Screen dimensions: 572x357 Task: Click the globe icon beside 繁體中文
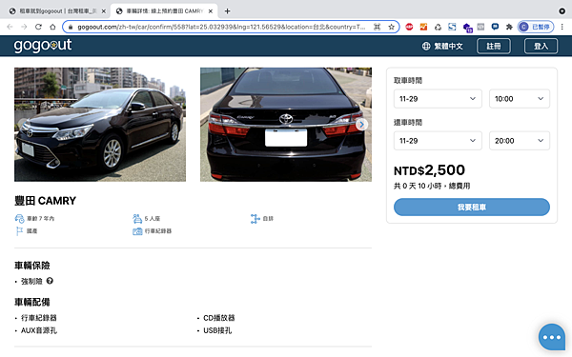426,47
